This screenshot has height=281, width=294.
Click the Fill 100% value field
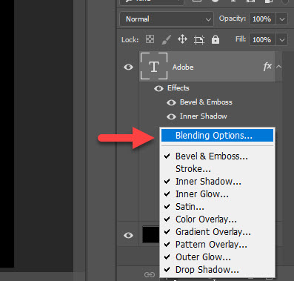(x=262, y=39)
